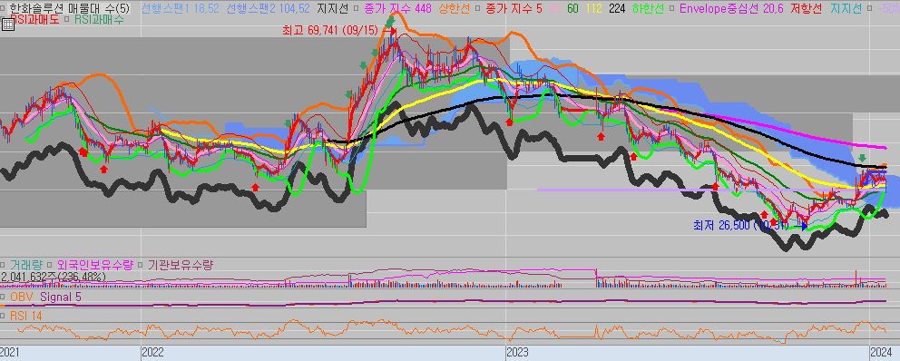Click the 2023 label on time axis

tap(518, 351)
